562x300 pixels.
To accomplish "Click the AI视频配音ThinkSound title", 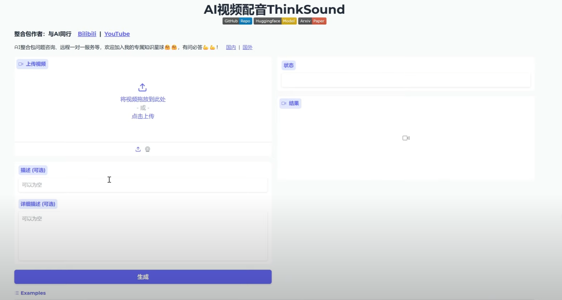I will [274, 9].
